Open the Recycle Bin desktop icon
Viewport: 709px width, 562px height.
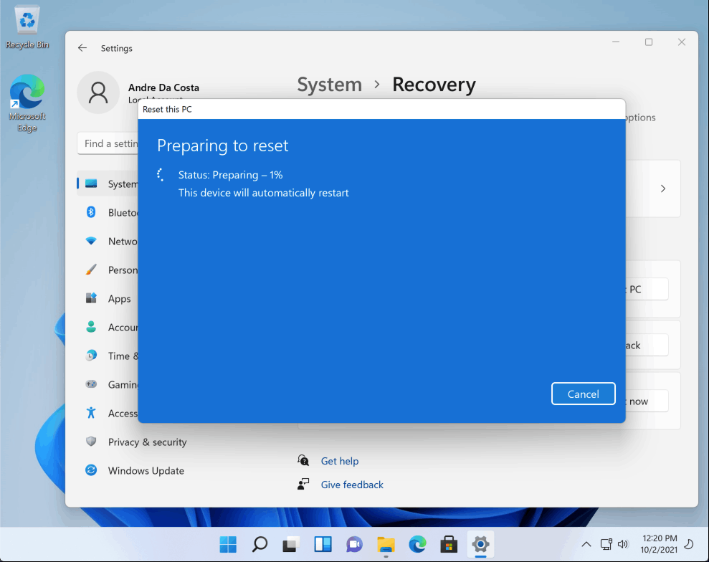27,27
